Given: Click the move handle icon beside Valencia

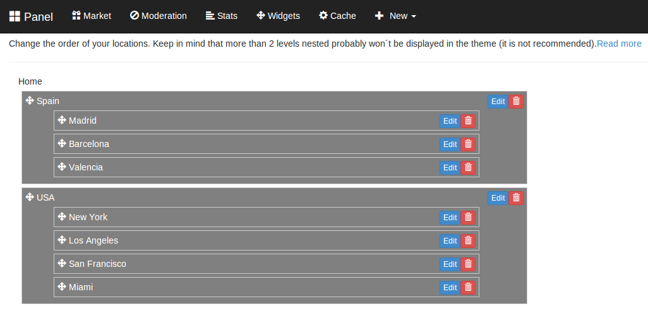Looking at the screenshot, I should click(x=62, y=167).
